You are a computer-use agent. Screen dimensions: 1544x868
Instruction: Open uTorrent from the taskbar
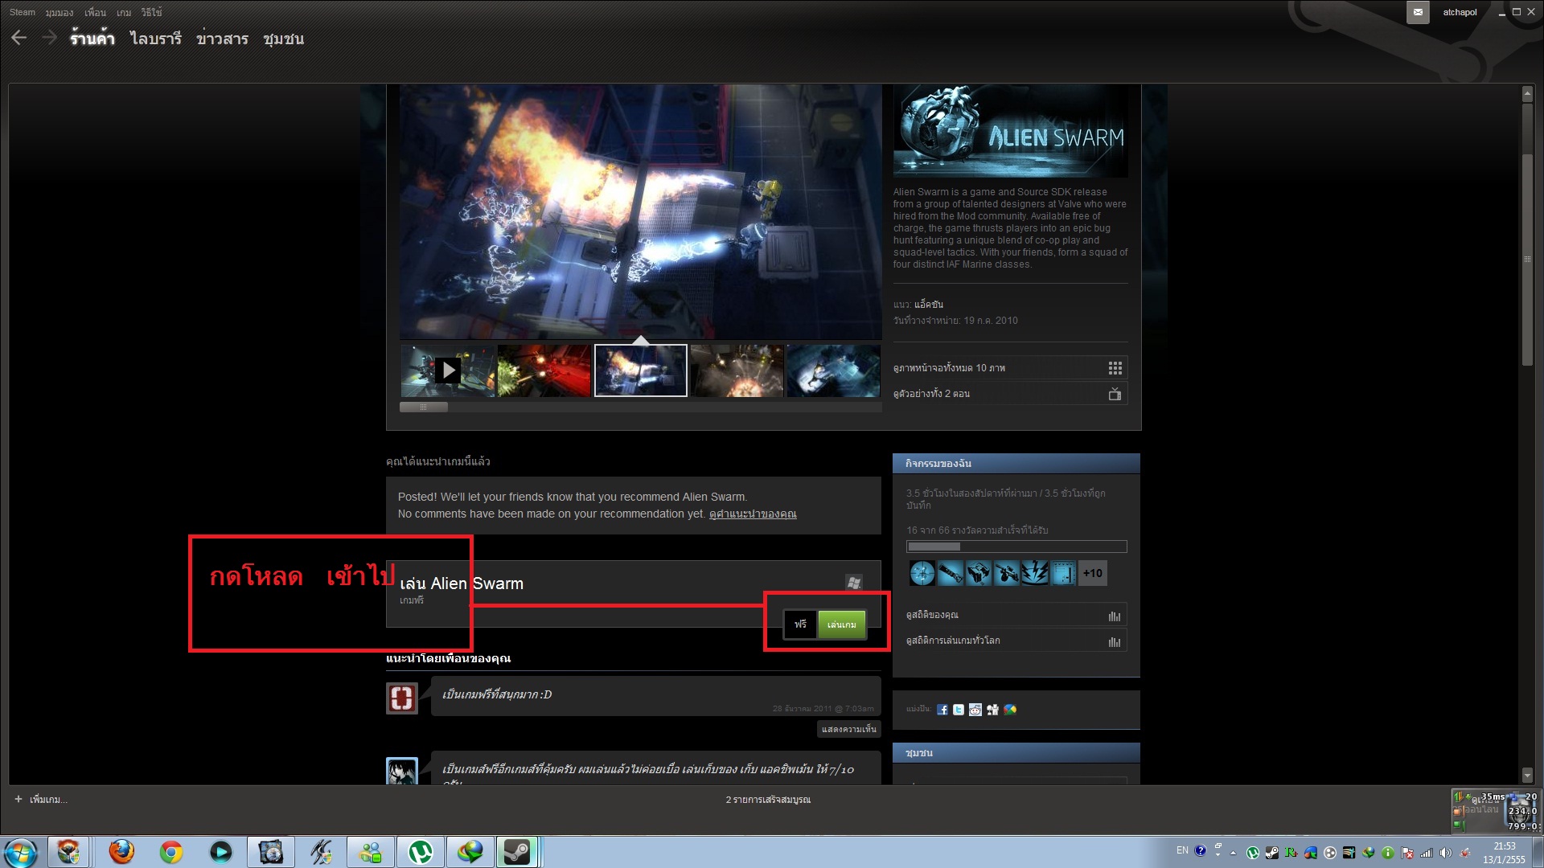[x=421, y=852]
